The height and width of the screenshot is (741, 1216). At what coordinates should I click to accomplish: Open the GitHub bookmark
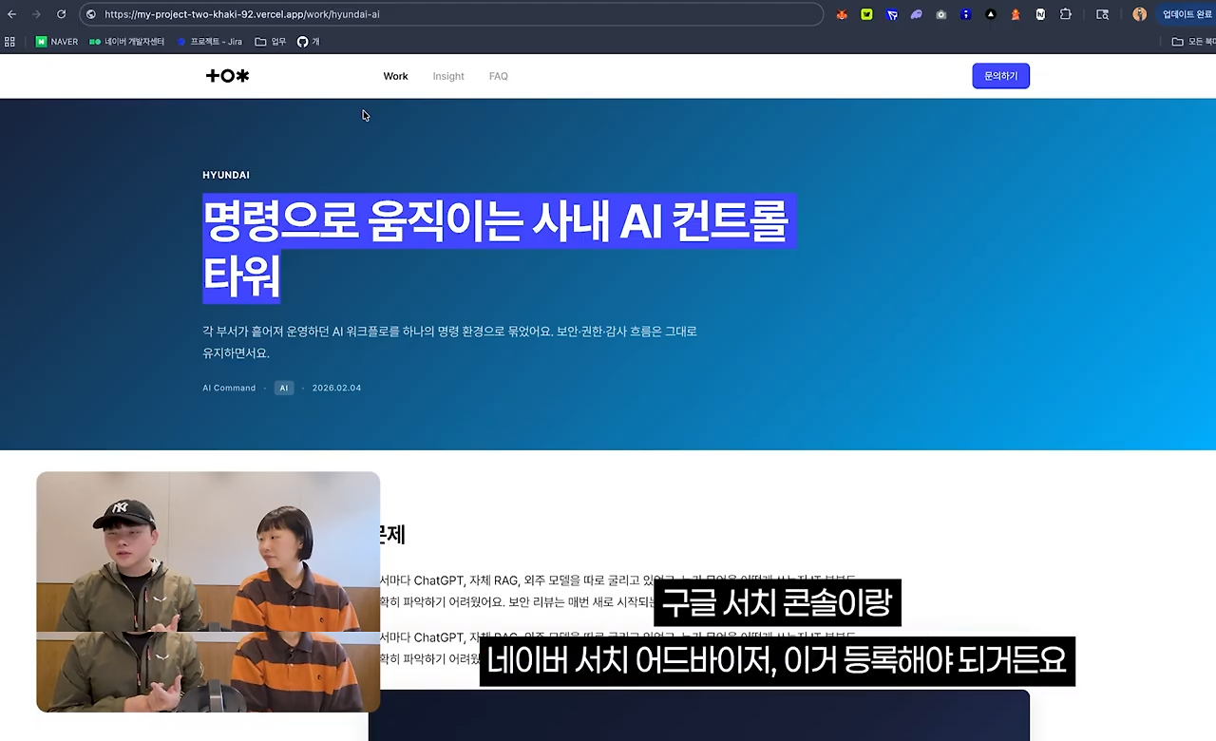pos(308,42)
